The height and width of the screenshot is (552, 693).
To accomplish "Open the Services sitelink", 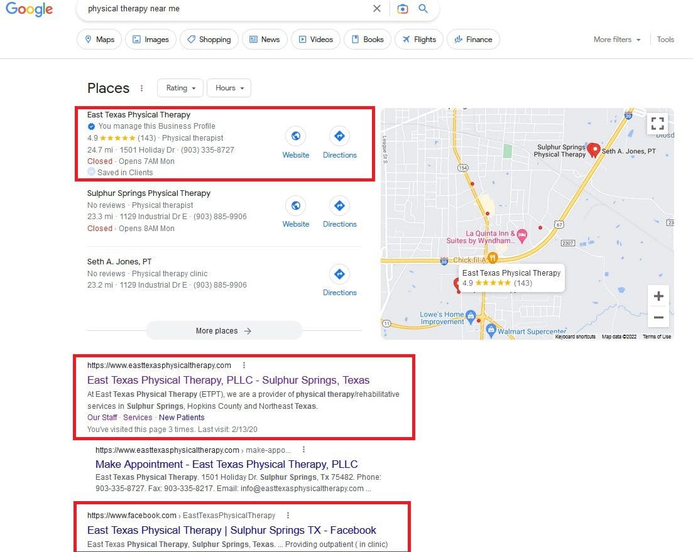I will 138,418.
